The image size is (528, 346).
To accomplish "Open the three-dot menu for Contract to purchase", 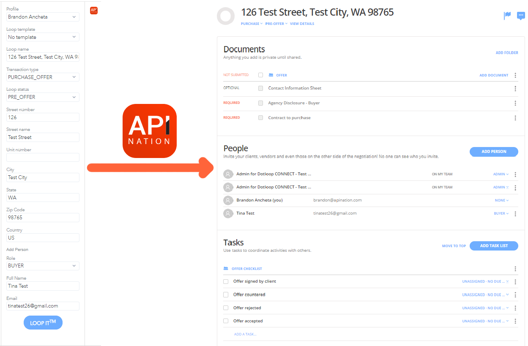I will pyautogui.click(x=515, y=118).
